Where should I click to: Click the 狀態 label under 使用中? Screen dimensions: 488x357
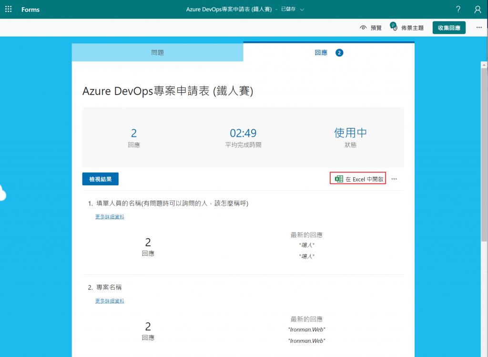pyautogui.click(x=350, y=145)
